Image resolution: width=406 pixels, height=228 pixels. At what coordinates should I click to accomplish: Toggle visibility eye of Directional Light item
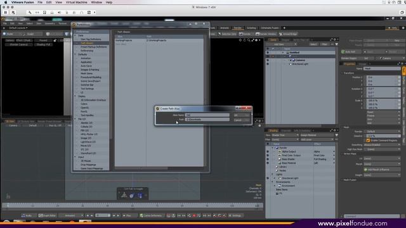(x=268, y=64)
